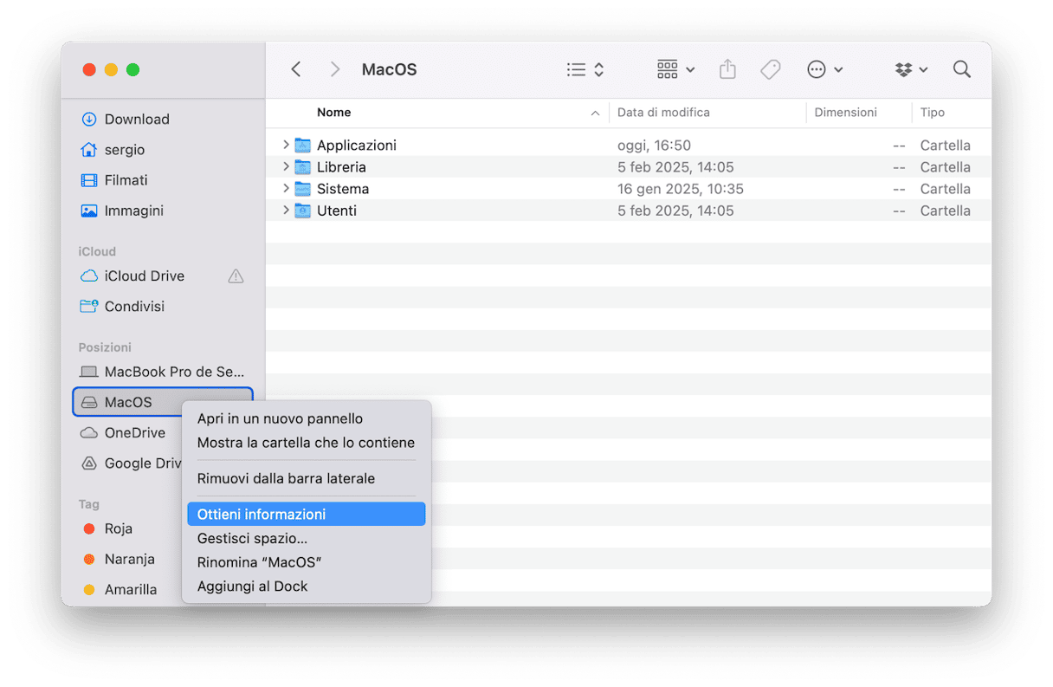Select MacBook Pro in Posizioni

click(163, 372)
